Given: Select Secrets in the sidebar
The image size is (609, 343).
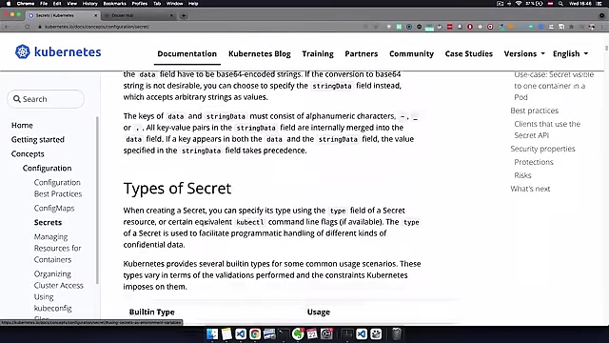Looking at the screenshot, I should tap(48, 222).
